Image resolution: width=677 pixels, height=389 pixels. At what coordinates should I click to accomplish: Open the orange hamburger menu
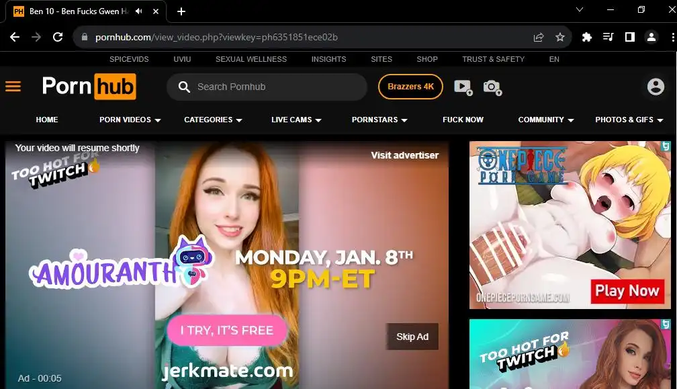tap(13, 87)
